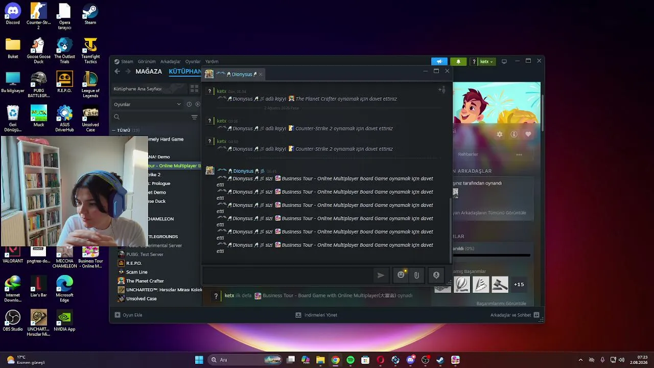
Task: Go forward with Steam's right arrow
Action: pyautogui.click(x=128, y=72)
